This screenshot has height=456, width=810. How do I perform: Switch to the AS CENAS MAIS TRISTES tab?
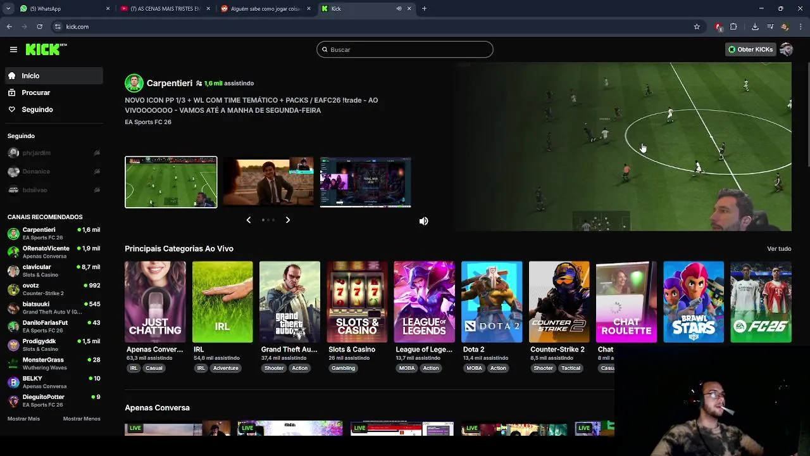coord(166,9)
